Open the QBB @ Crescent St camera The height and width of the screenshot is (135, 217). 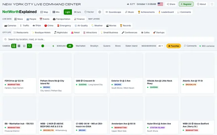click(x=91, y=73)
